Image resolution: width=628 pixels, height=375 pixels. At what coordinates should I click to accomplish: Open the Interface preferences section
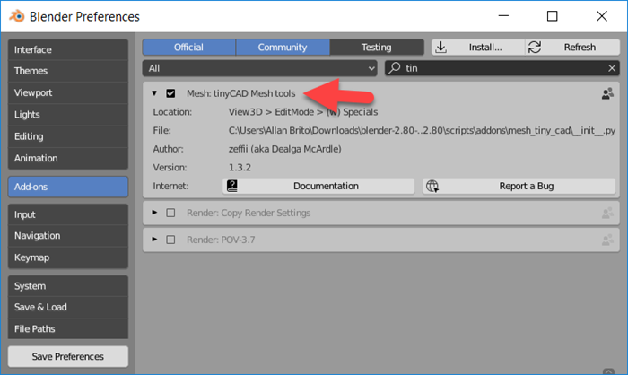point(68,49)
